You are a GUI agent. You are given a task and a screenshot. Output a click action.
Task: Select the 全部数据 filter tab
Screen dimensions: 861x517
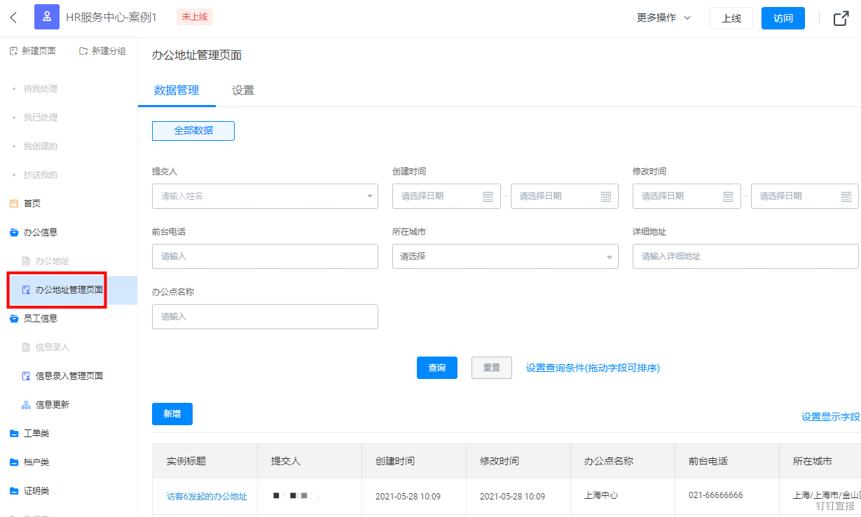pos(193,131)
